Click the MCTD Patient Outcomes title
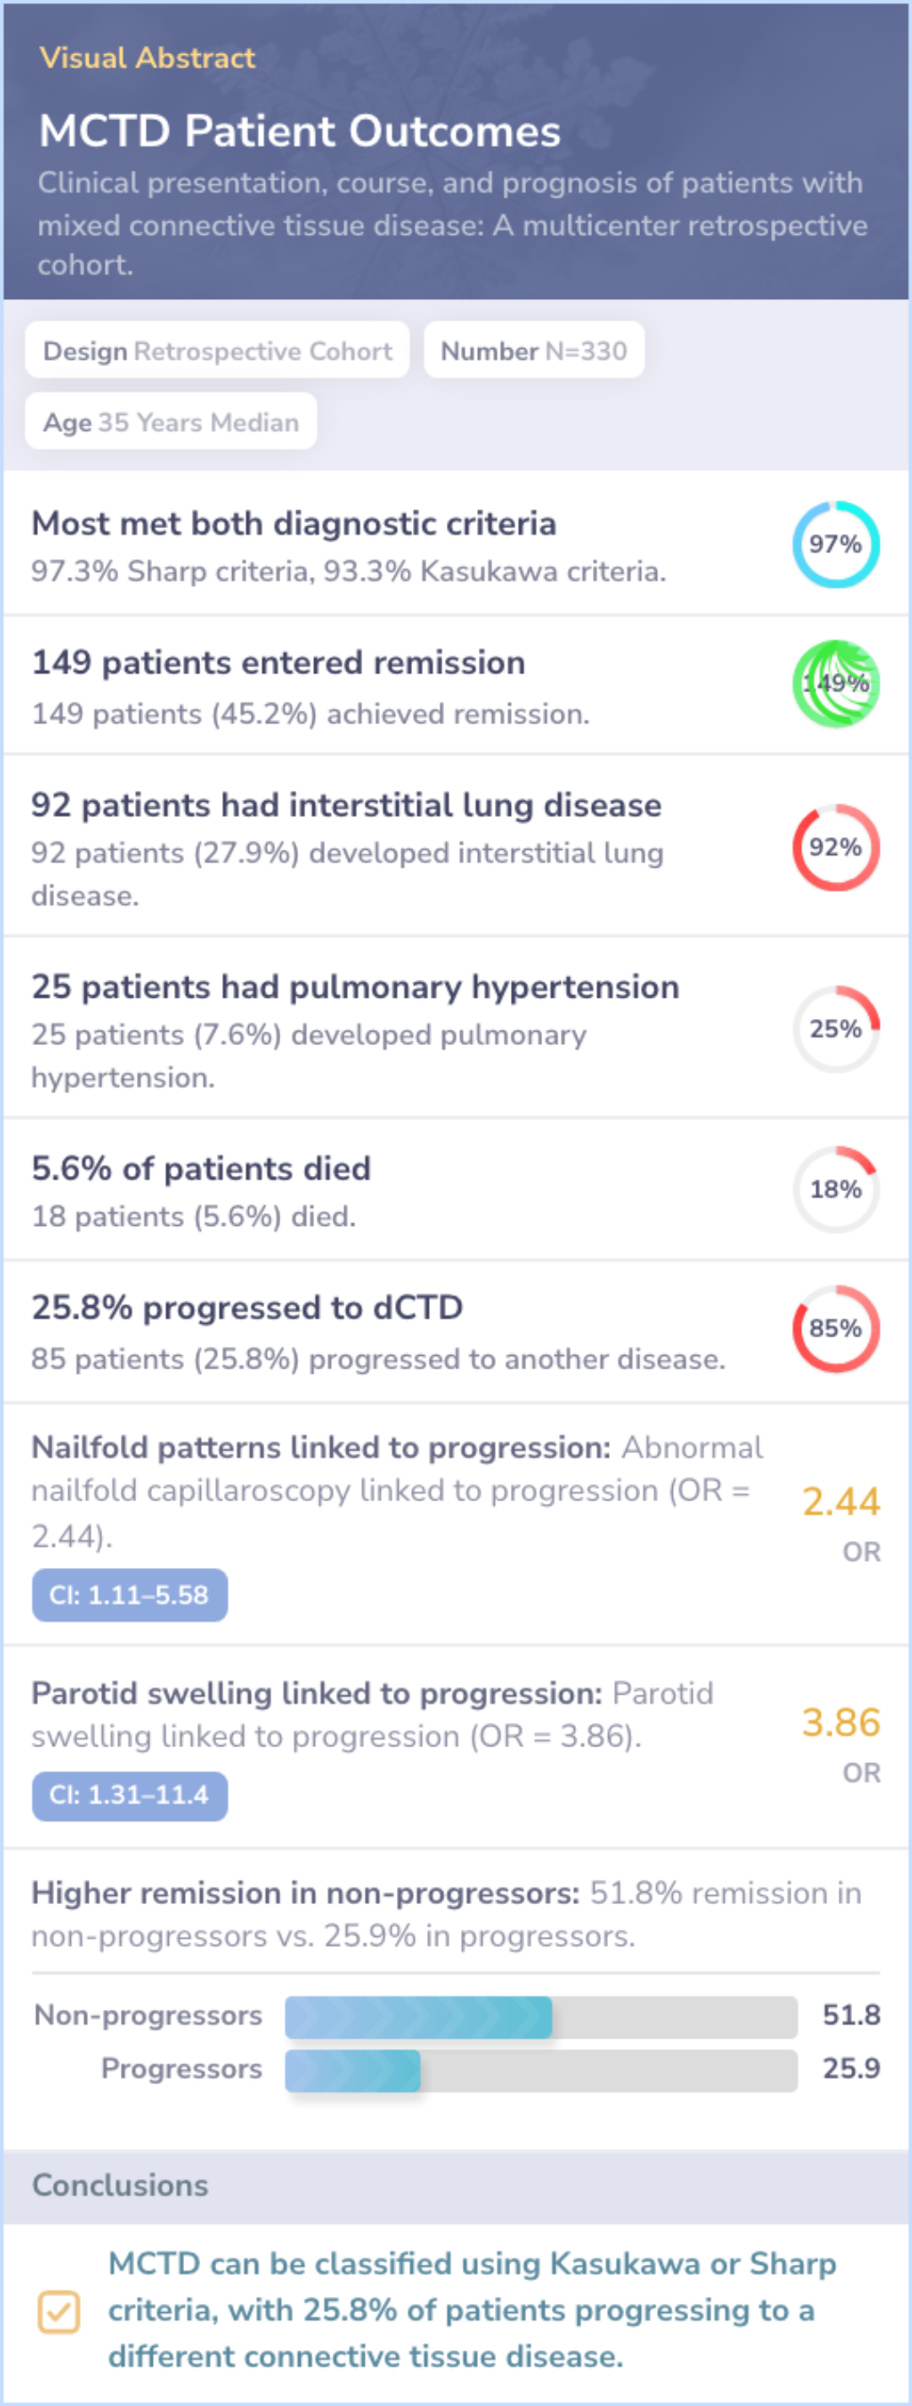This screenshot has width=912, height=2406. 300,131
